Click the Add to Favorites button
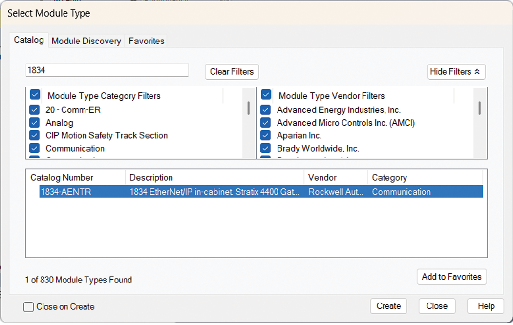Screen dimensions: 513x325 451,277
